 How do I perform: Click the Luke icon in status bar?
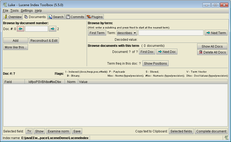(226, 137)
